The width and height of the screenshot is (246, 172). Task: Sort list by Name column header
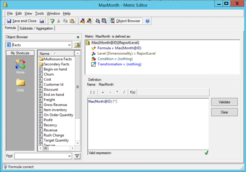point(56,53)
